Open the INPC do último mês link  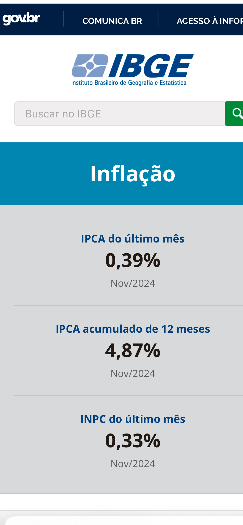133,419
